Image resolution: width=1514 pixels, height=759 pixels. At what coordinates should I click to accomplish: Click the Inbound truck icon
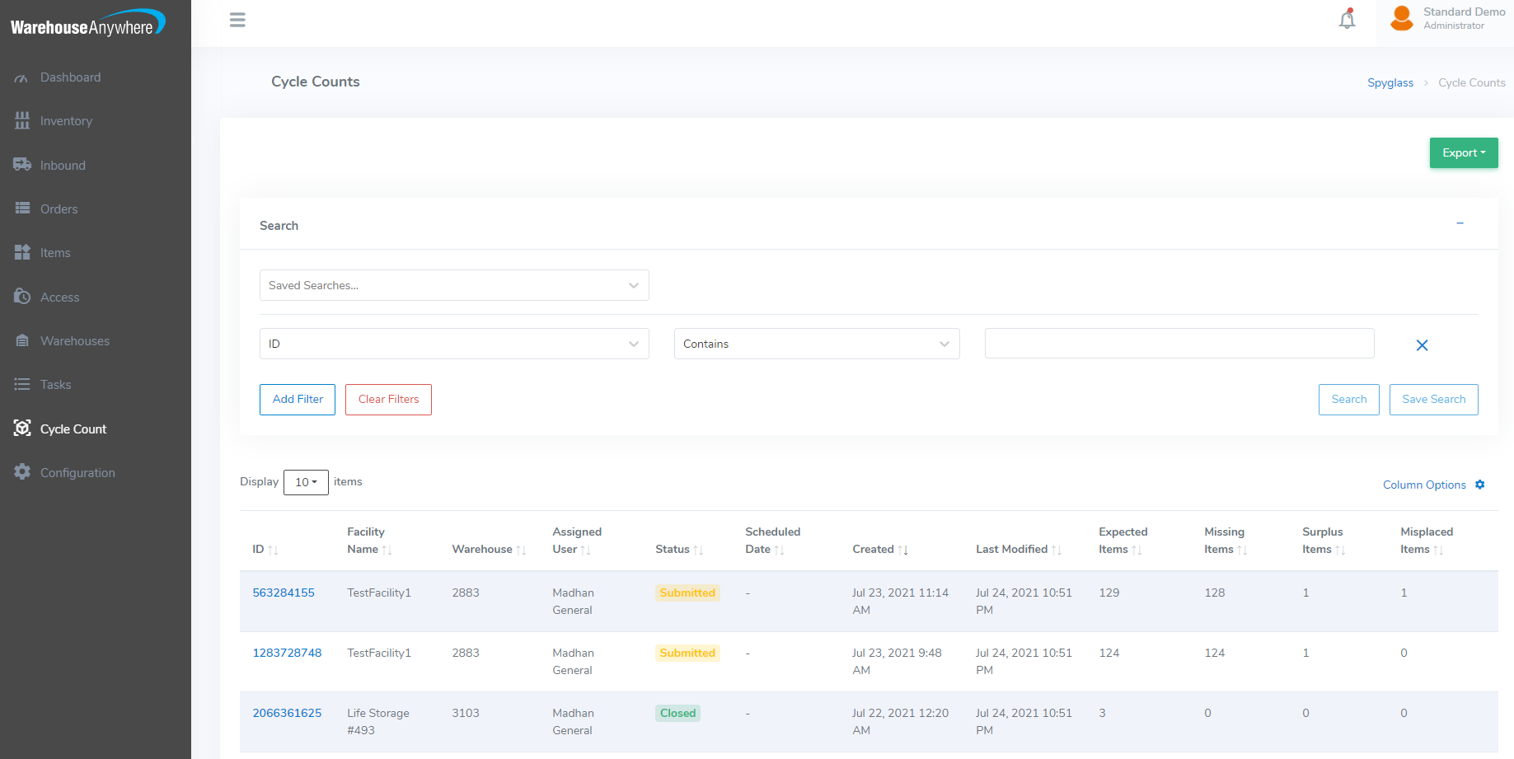click(x=22, y=165)
